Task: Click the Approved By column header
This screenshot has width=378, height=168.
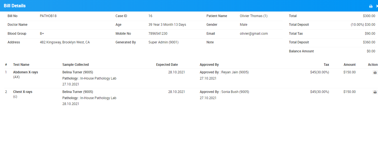Action: coord(209,65)
